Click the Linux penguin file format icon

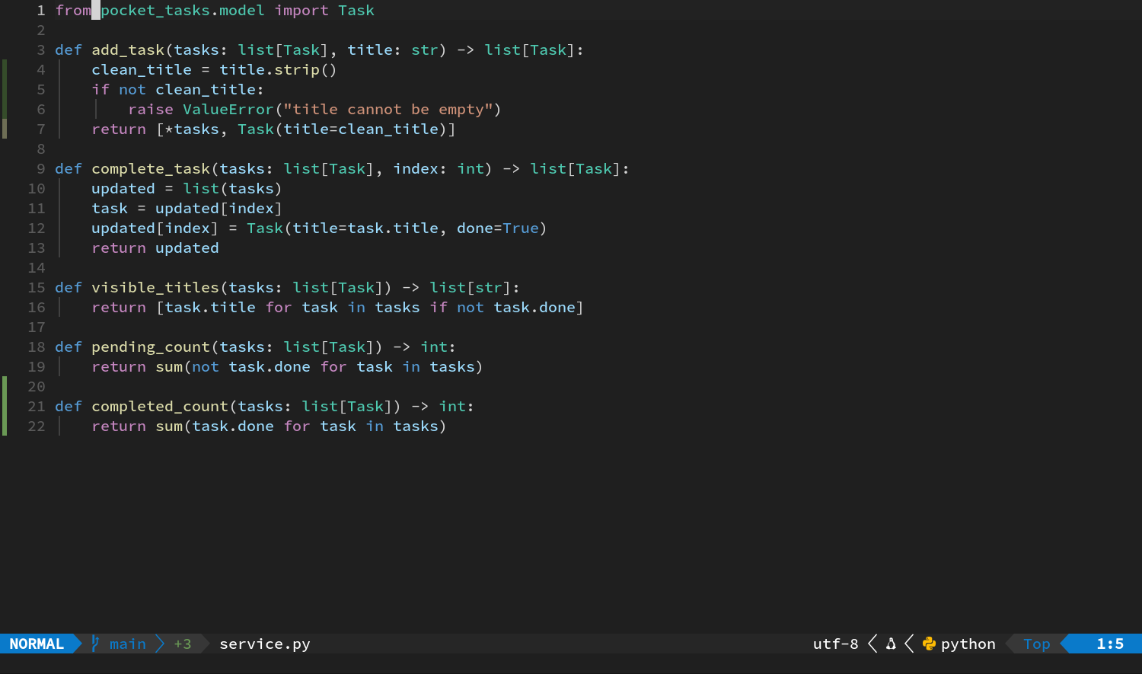891,644
